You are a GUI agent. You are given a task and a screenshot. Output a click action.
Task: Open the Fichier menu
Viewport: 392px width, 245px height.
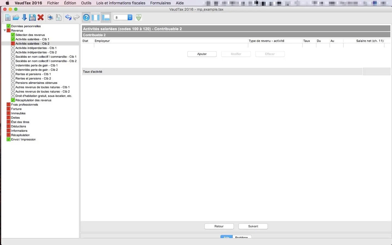[x=53, y=3]
